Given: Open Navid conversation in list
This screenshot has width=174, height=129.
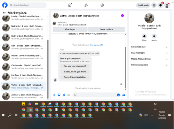Looking at the screenshot, I should [x=23, y=57].
